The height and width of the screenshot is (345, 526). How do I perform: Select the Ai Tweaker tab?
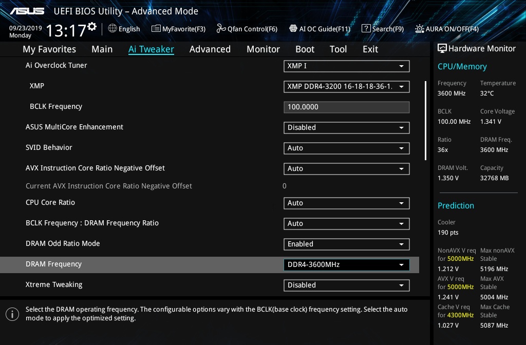[151, 49]
